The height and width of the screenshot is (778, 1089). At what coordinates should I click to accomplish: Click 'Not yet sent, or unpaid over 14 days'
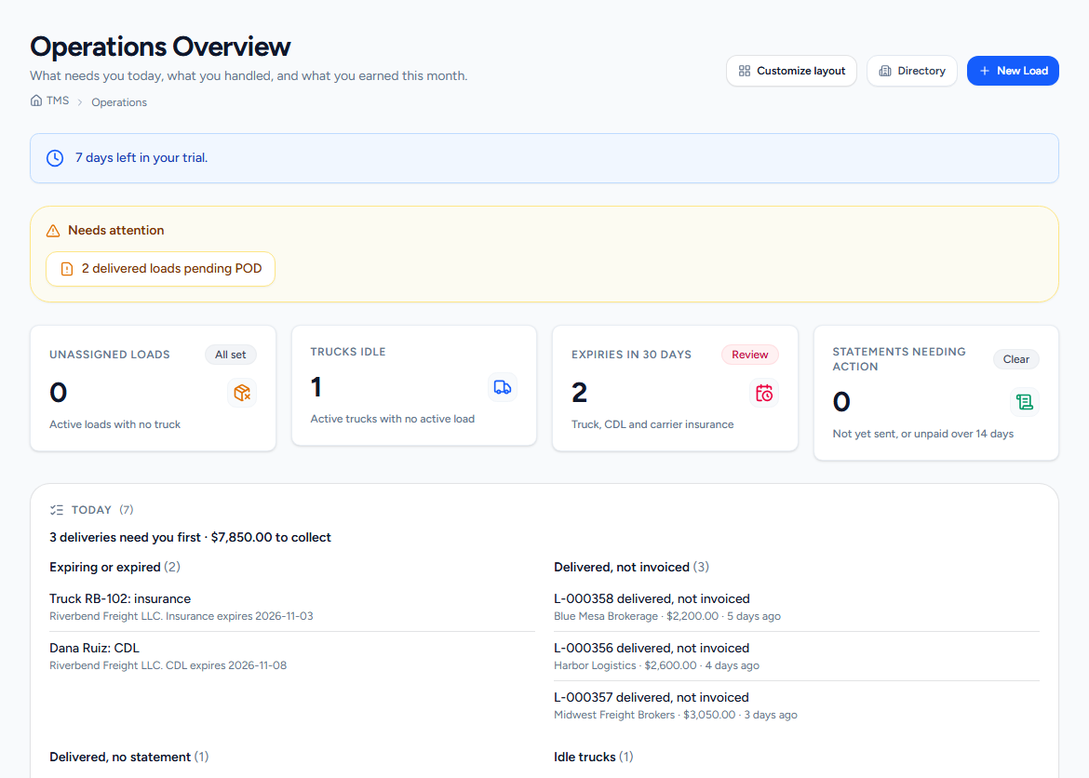(x=923, y=434)
